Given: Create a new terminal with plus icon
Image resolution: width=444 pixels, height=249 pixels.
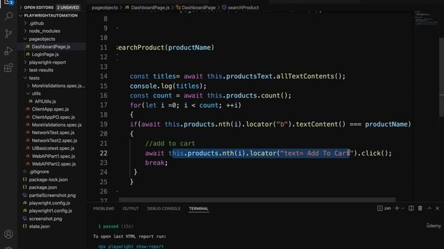Looking at the screenshot, I should pyautogui.click(x=397, y=208).
